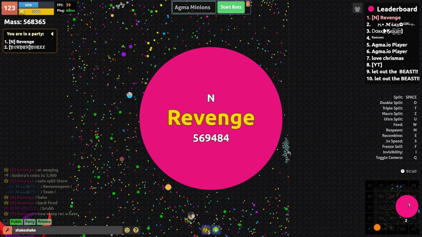
Task: Click the second party member name
Action: click(x=25, y=47)
